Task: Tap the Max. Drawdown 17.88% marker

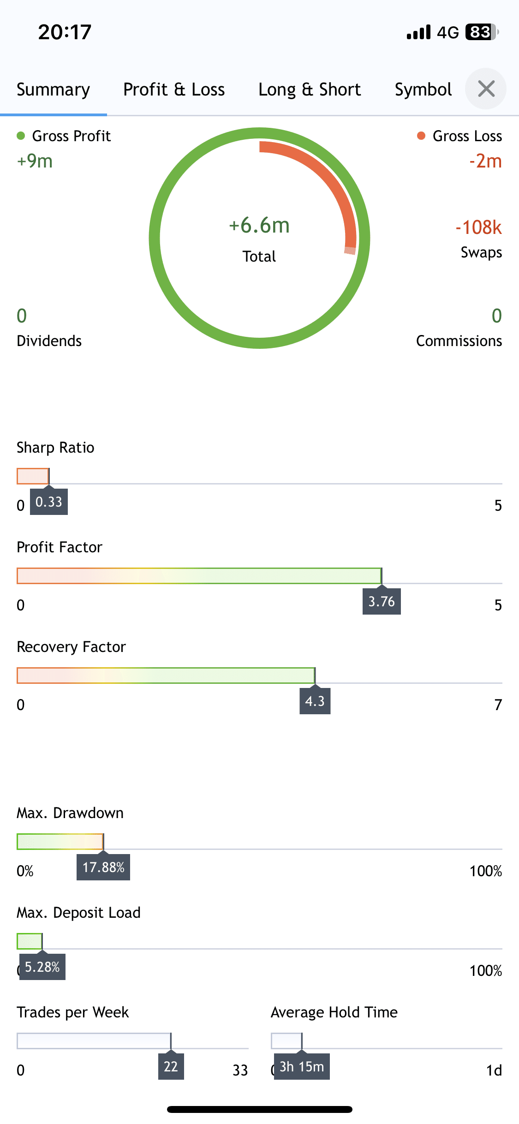Action: tap(103, 867)
